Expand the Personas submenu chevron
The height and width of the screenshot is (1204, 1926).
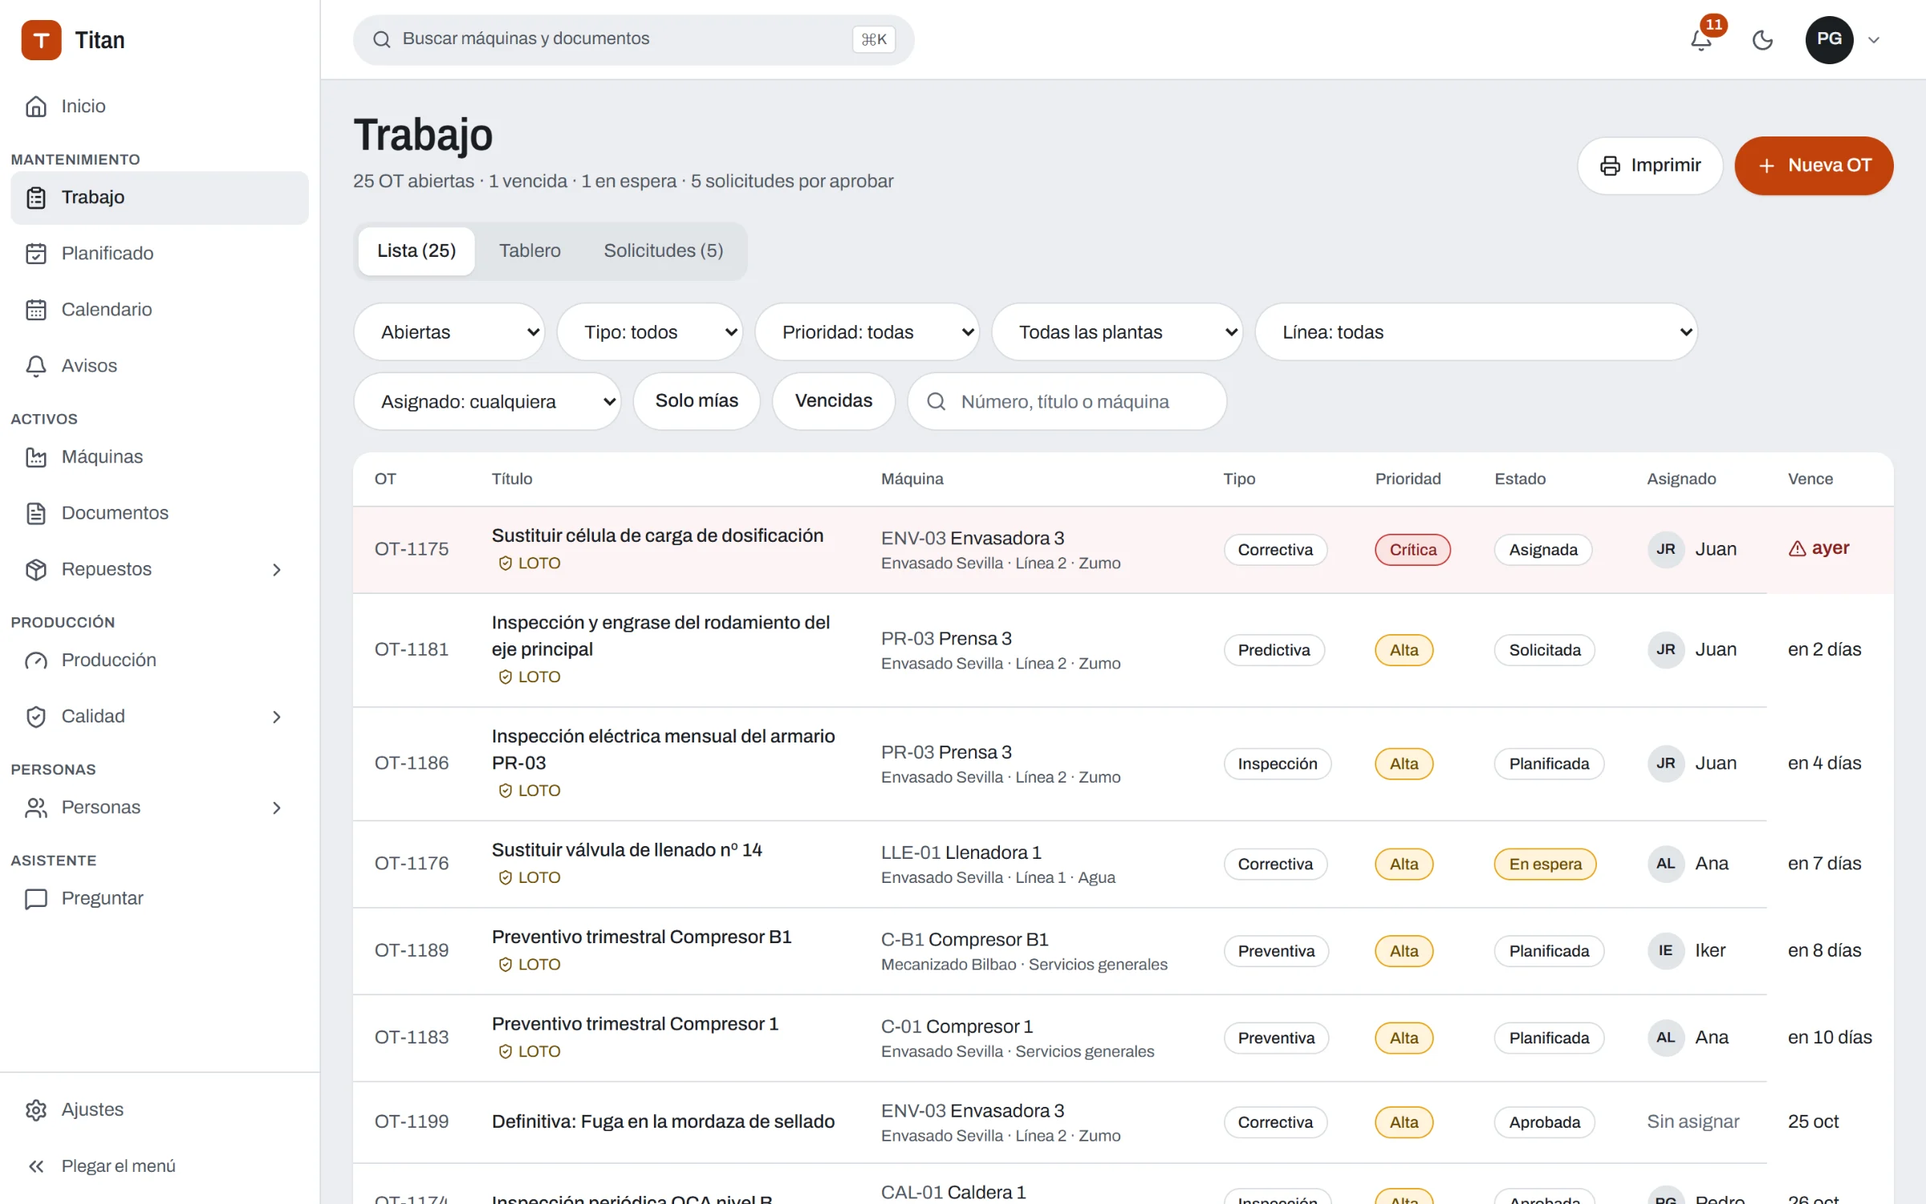[x=277, y=807]
